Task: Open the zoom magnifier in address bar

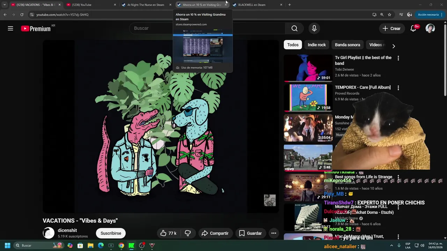Action: [x=382, y=15]
